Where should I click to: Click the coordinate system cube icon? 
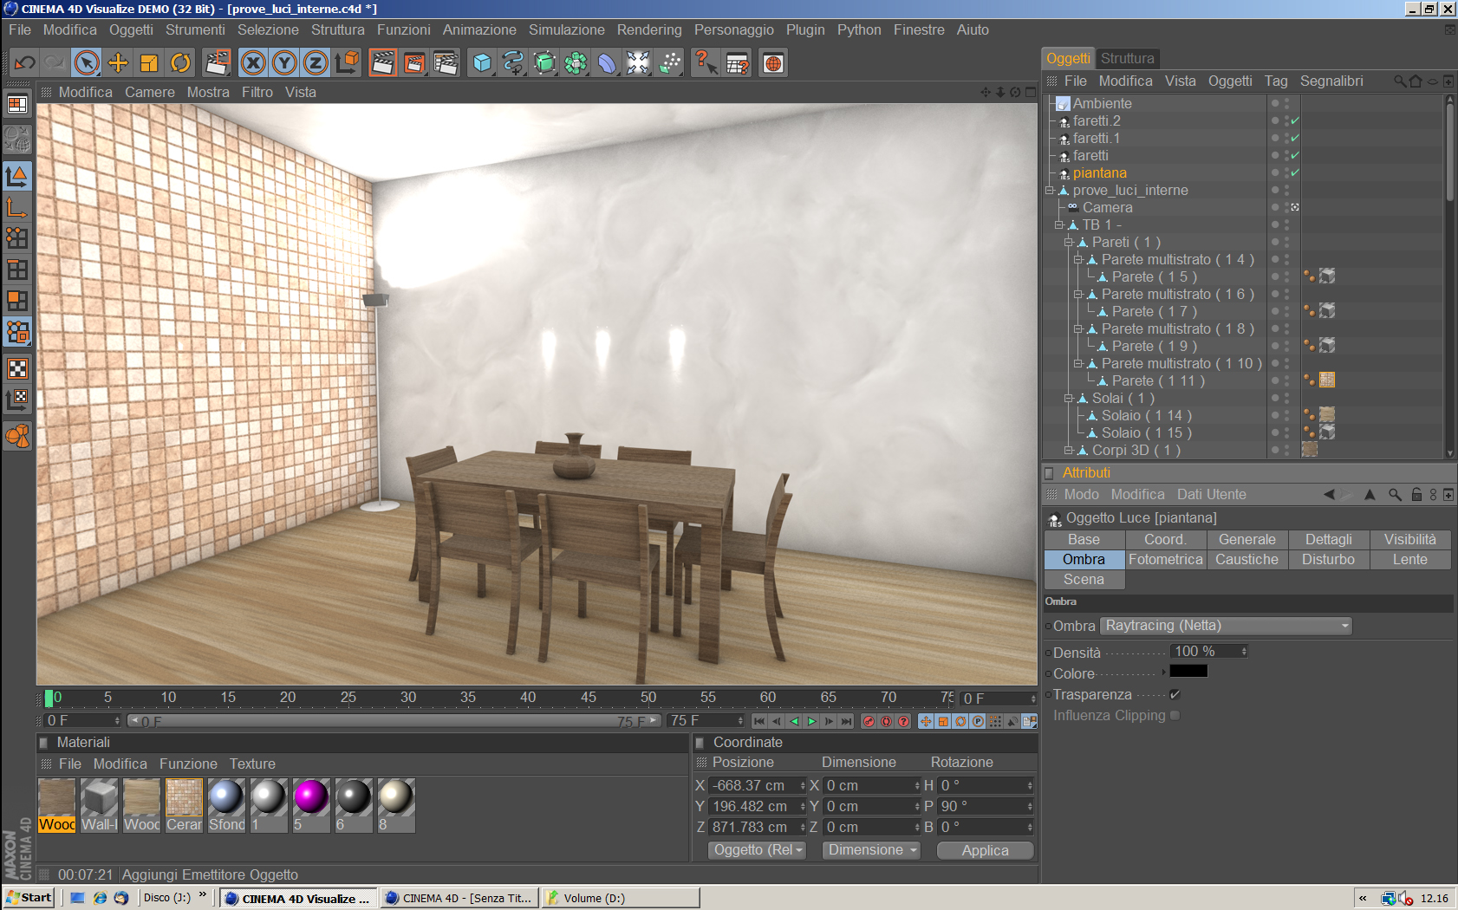[347, 62]
